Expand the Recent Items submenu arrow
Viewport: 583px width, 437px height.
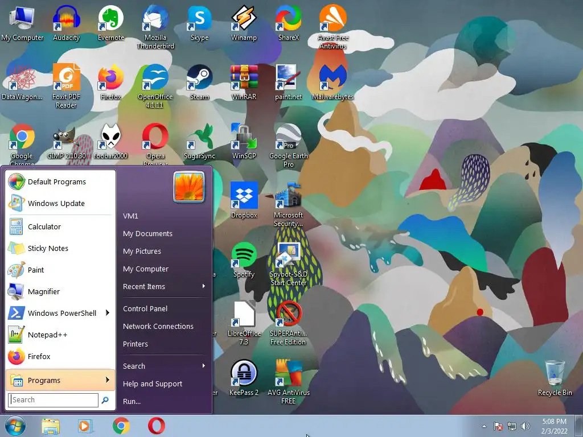coord(203,286)
